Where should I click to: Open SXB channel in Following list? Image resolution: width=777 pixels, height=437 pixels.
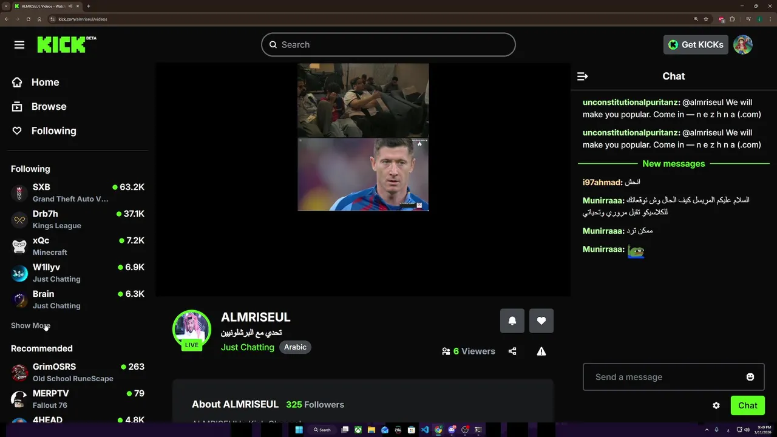tap(78, 193)
